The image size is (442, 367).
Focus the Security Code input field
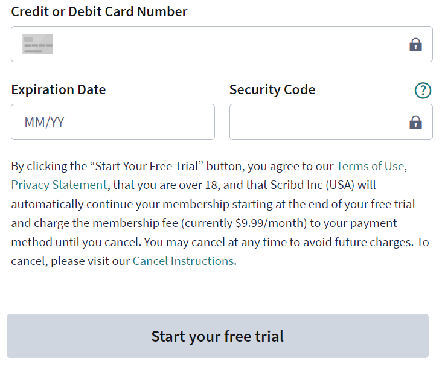click(331, 122)
